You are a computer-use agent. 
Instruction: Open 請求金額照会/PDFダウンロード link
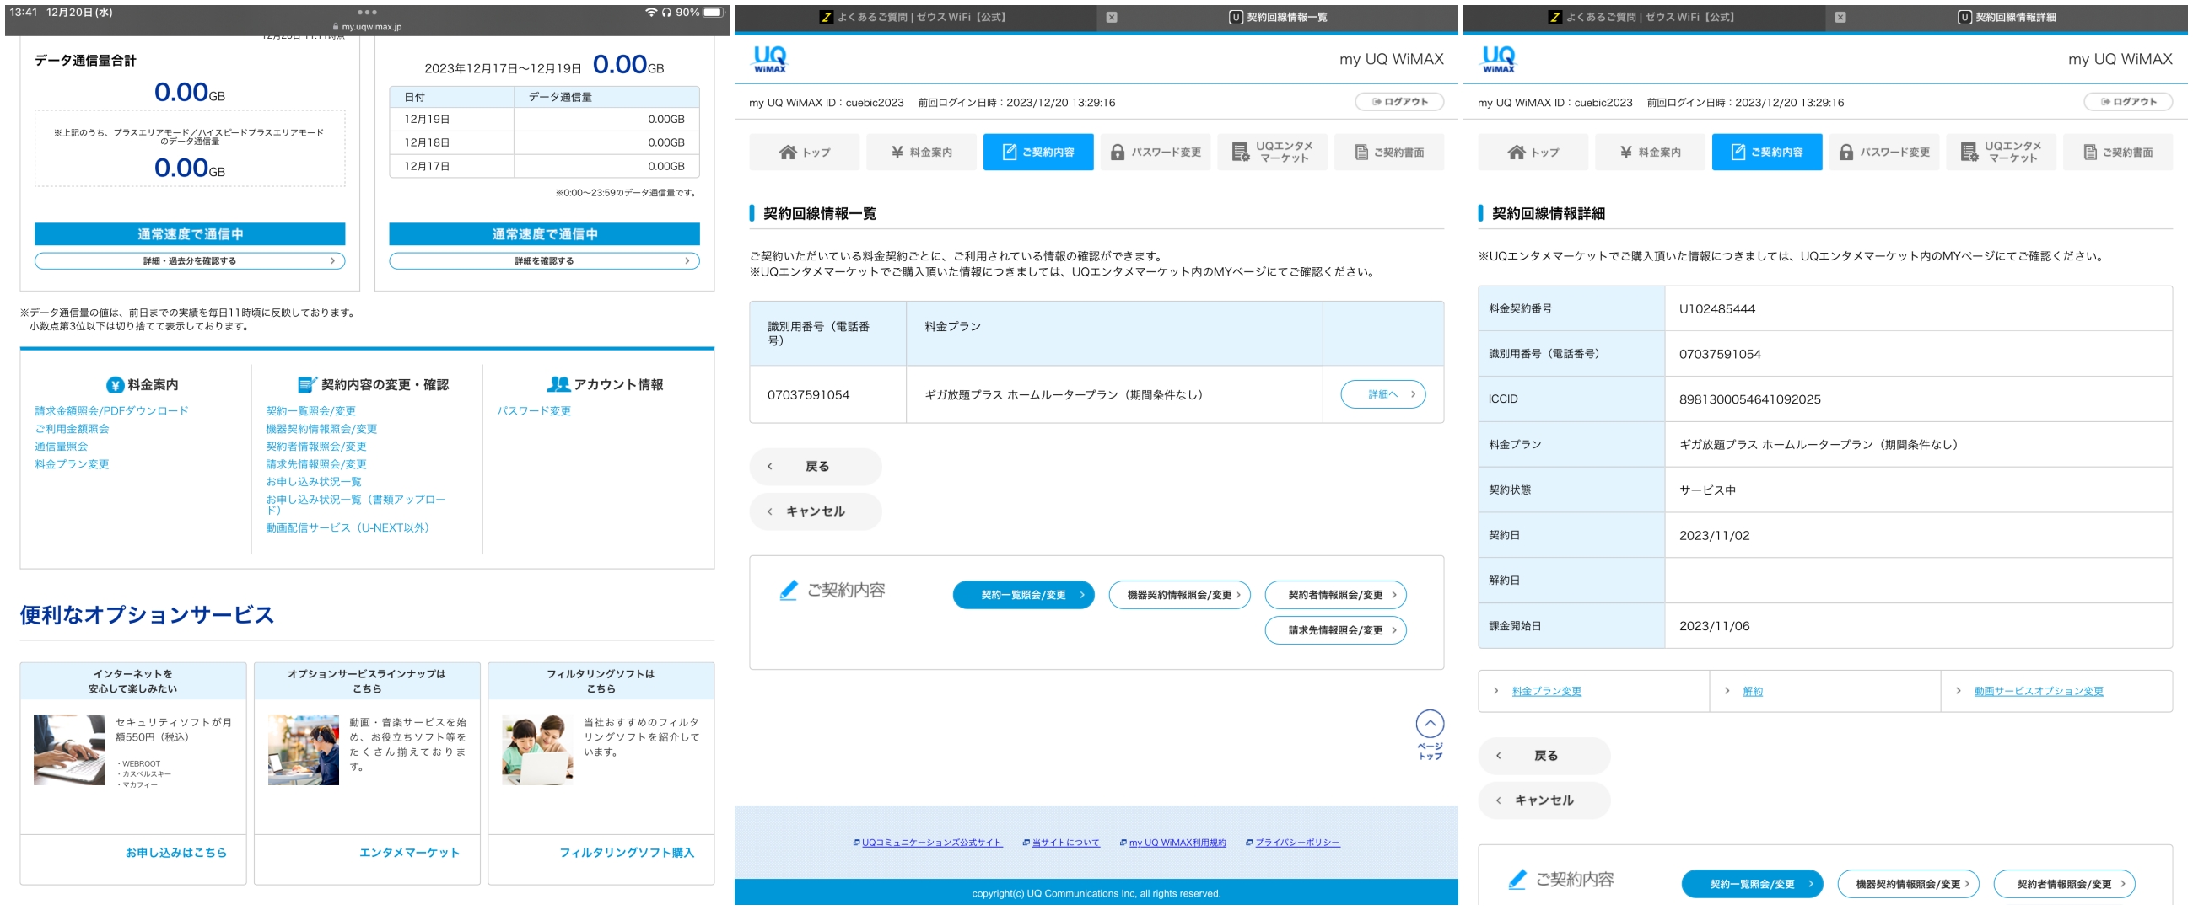point(111,412)
